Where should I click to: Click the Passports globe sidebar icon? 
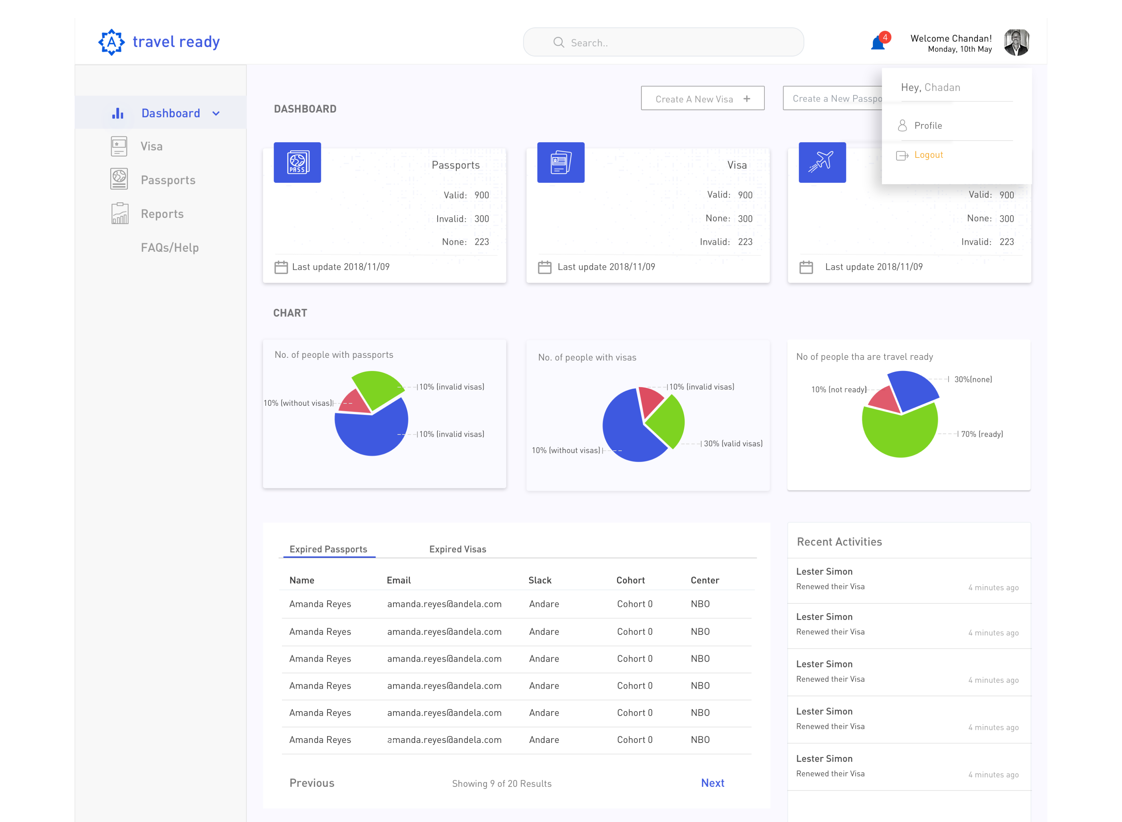click(x=119, y=179)
